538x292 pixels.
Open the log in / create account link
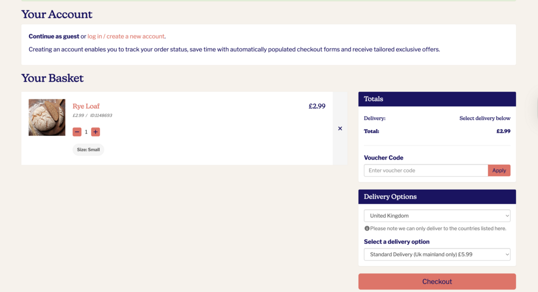click(x=125, y=36)
